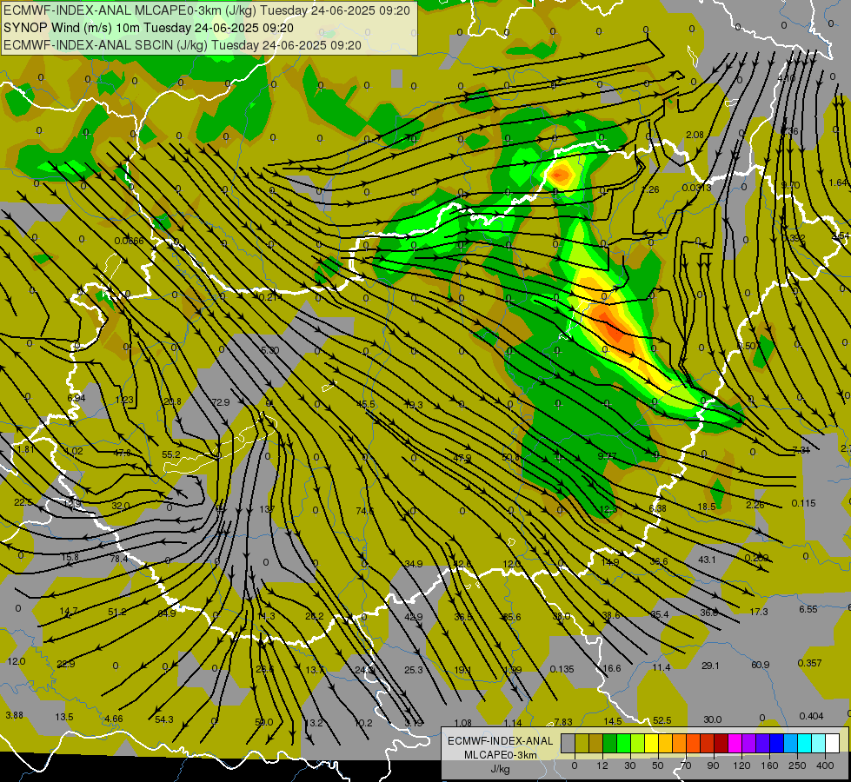
Task: Click the map value '74.6'
Action: [365, 511]
